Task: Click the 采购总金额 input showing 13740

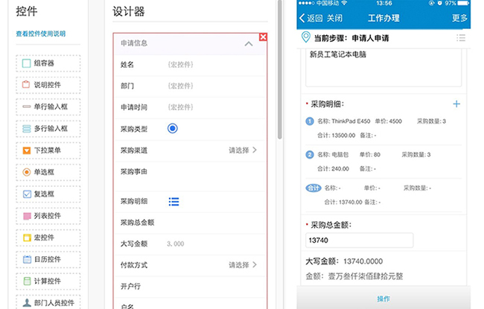Action: [x=360, y=240]
